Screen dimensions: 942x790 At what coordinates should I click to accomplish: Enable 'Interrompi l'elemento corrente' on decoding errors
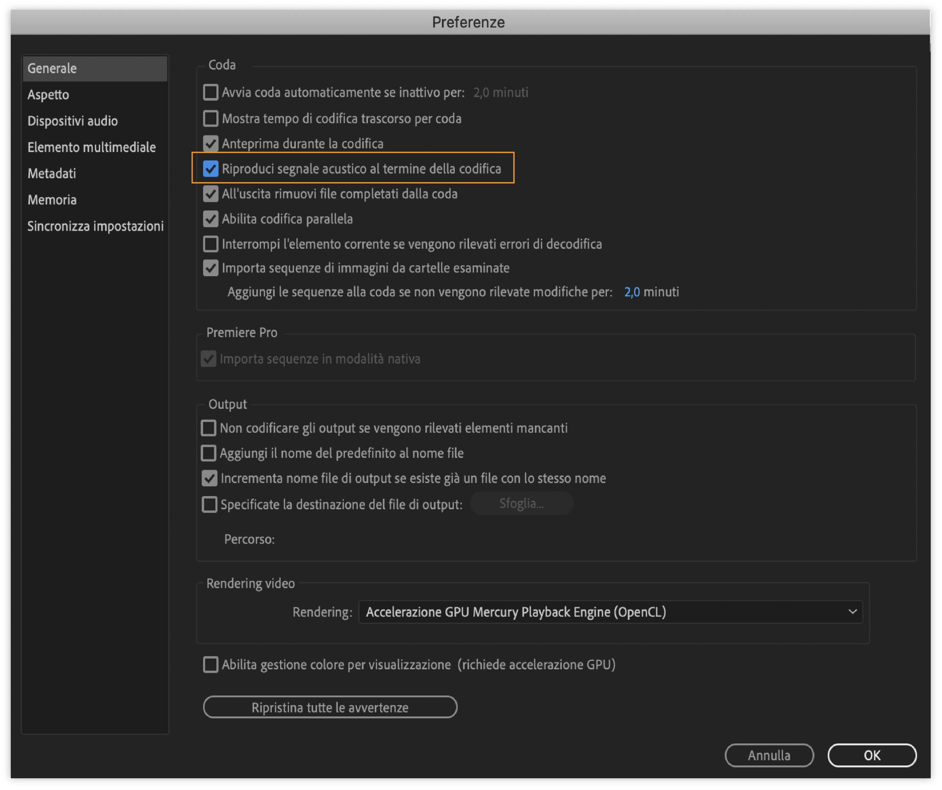coord(210,244)
